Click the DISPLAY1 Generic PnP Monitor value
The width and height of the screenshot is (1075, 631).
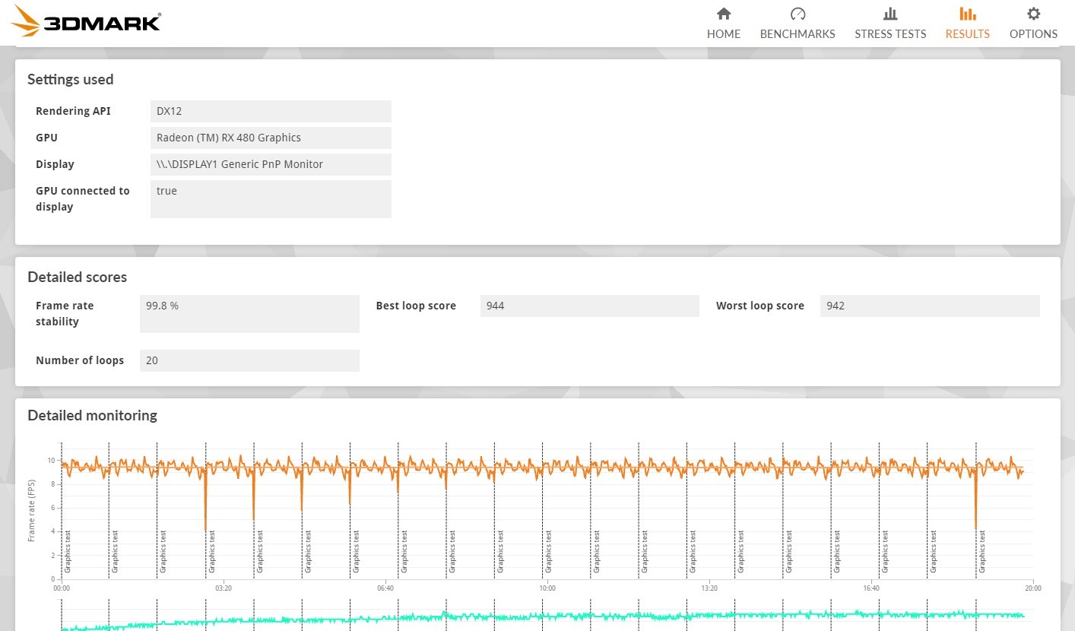point(271,164)
